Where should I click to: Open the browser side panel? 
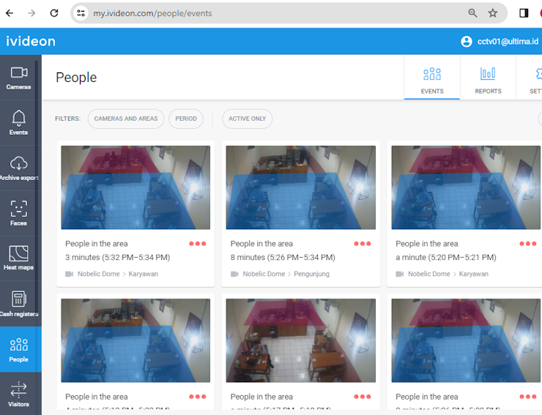(x=524, y=13)
